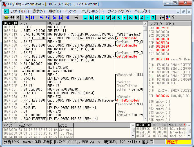Open appearance options colored grid icon
Image resolution: width=194 pixels, height=147 pixels.
168,17
